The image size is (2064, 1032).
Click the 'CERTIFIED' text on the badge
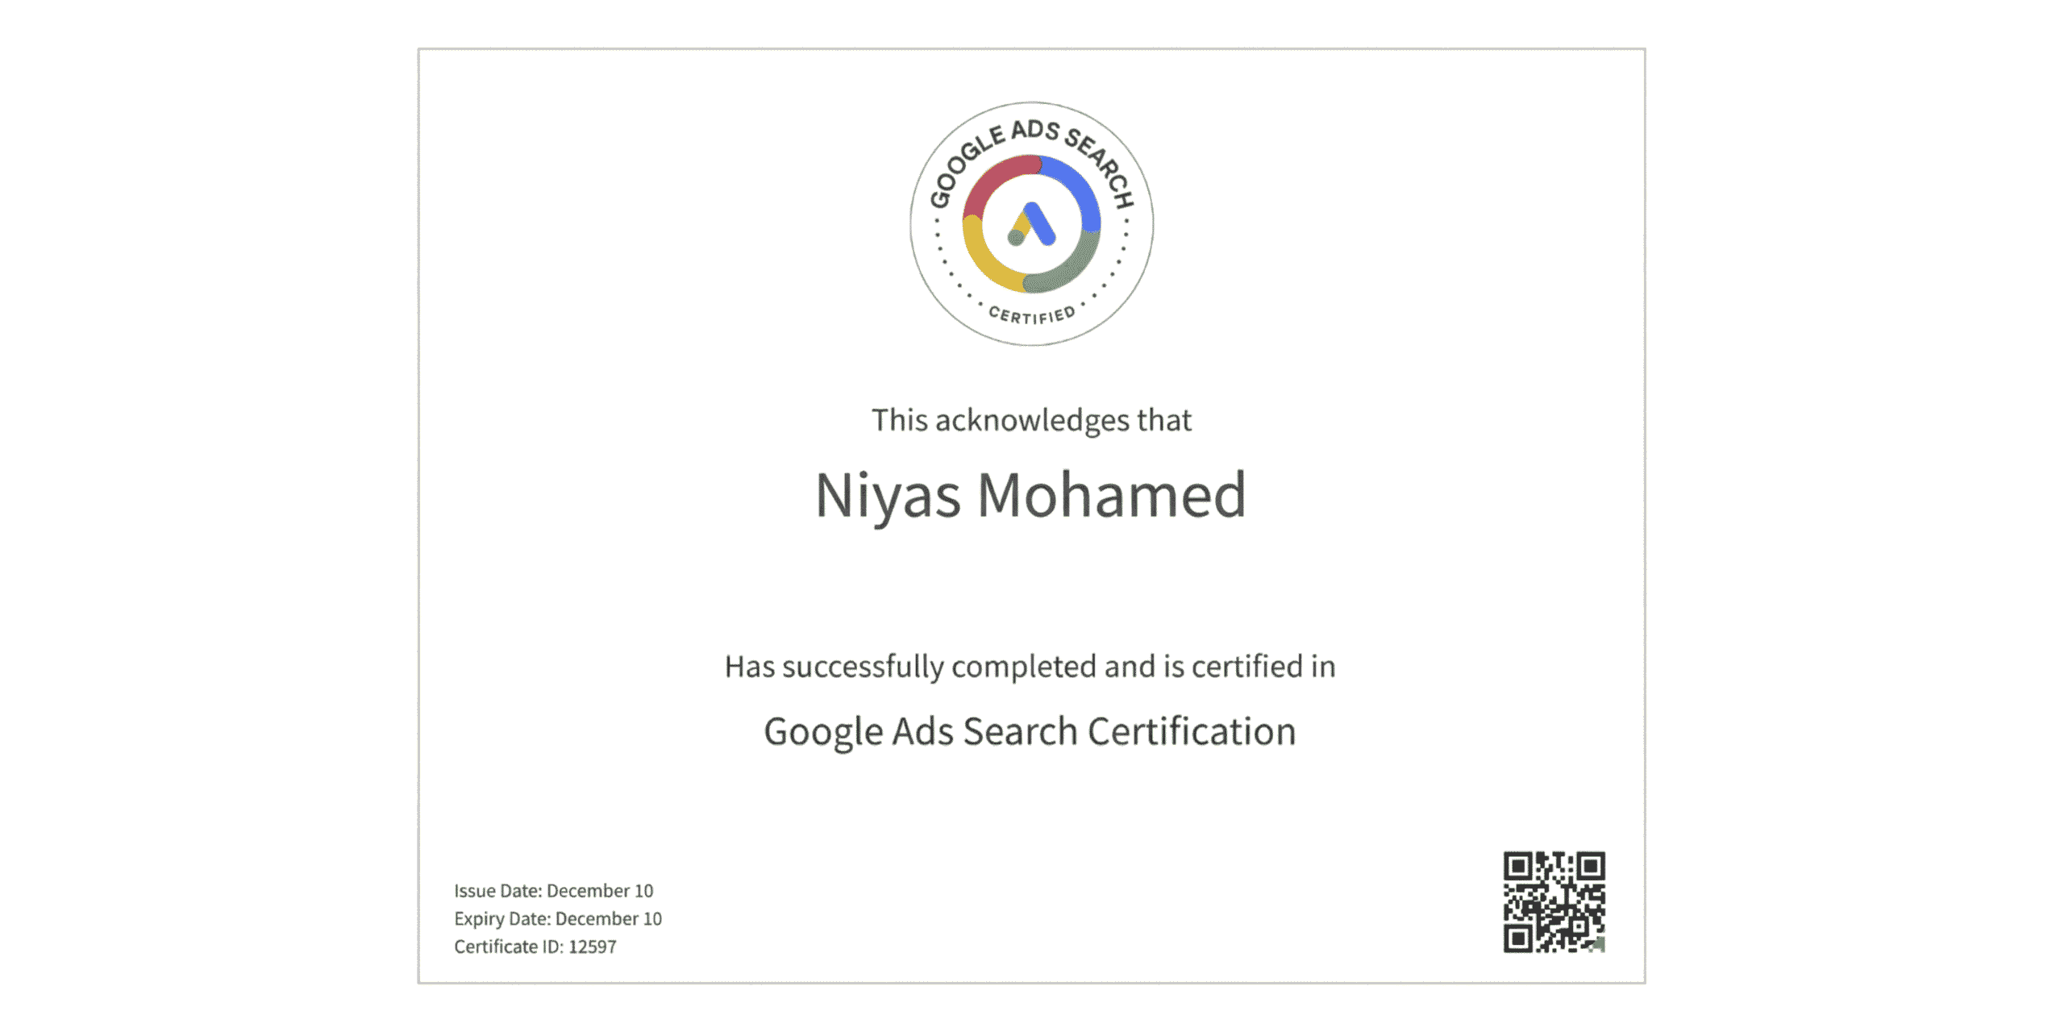pos(1032,314)
